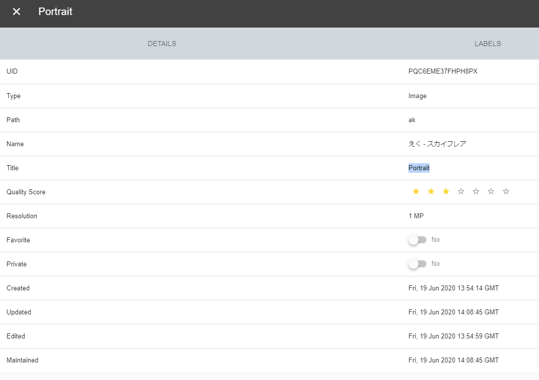Set quality score to one star
Image resolution: width=539 pixels, height=380 pixels.
(x=415, y=191)
